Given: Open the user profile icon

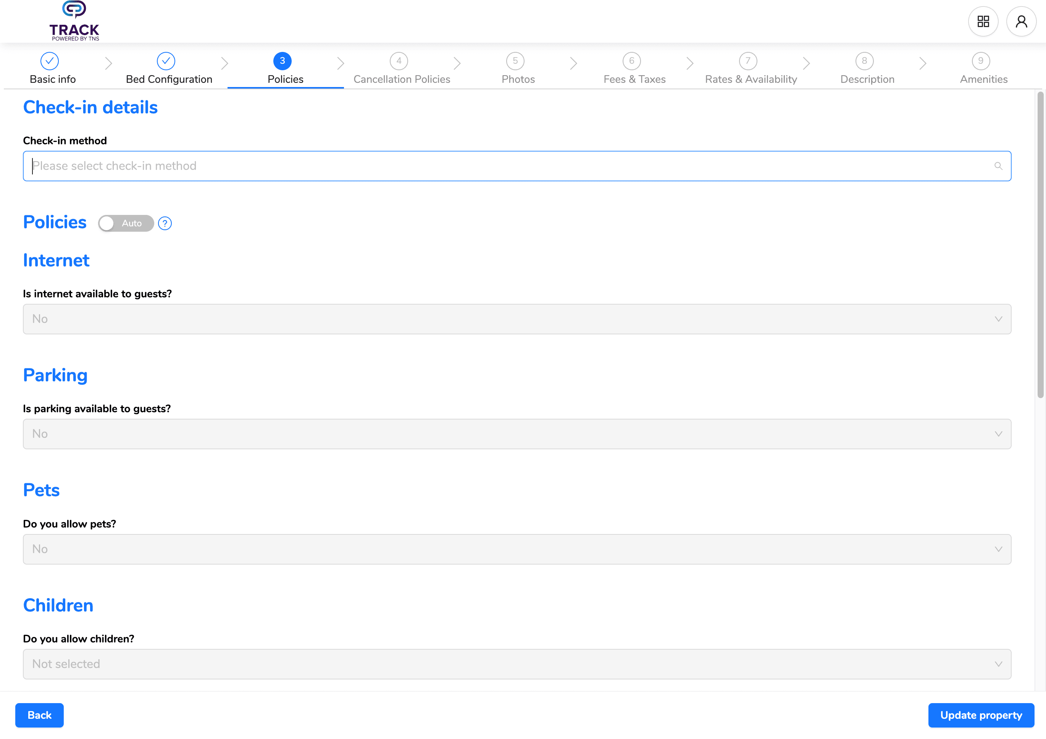Looking at the screenshot, I should tap(1021, 21).
